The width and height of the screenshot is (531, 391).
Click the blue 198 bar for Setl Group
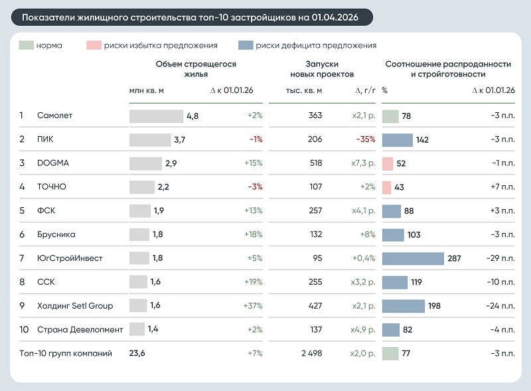[x=404, y=306]
